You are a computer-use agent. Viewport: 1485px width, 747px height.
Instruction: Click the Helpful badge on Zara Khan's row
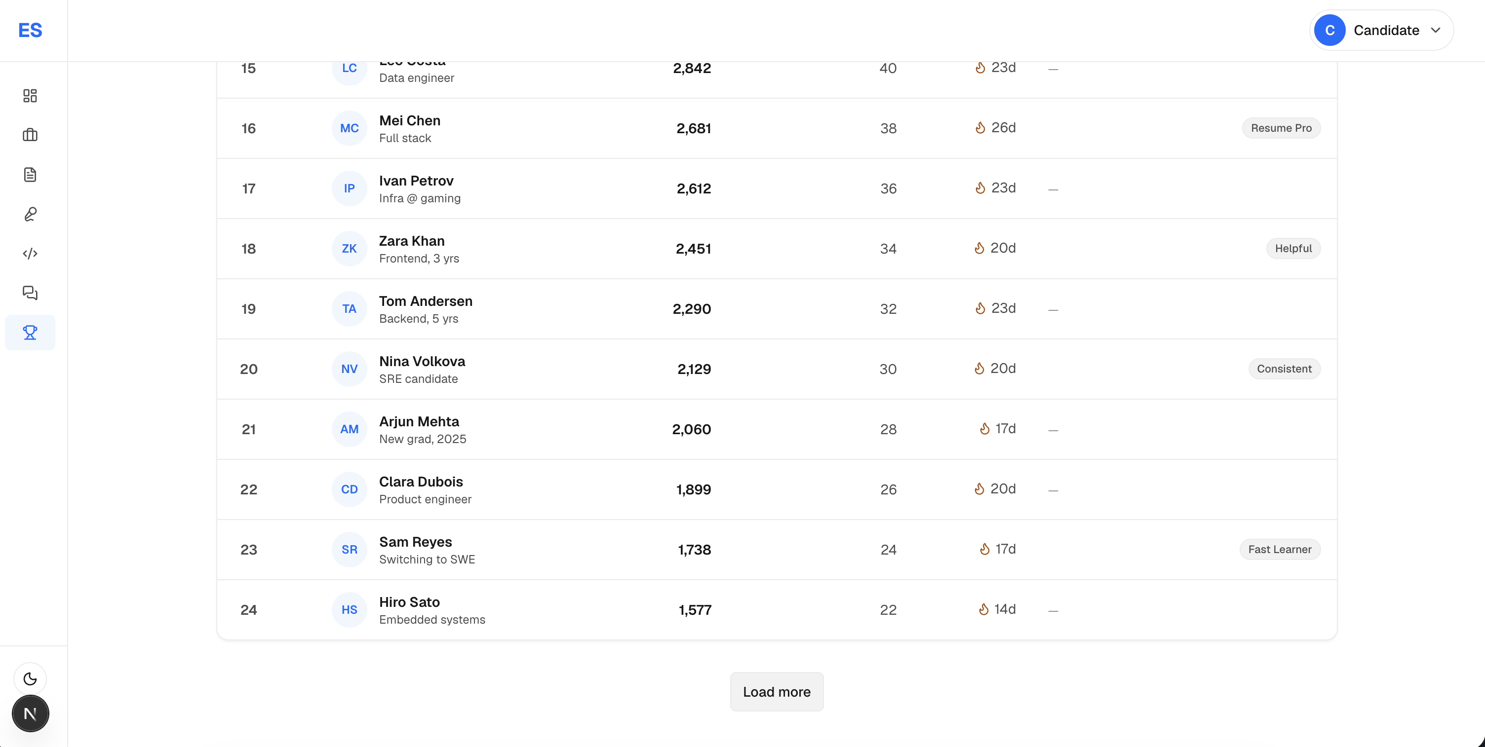[1293, 248]
